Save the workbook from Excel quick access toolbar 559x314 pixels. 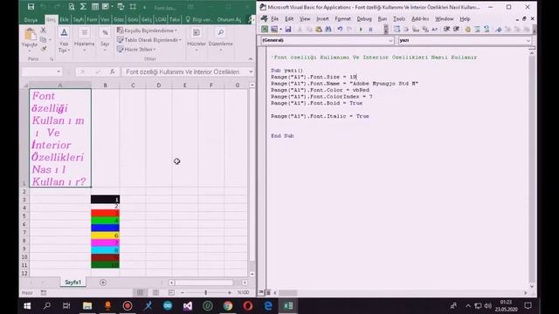click(x=31, y=6)
